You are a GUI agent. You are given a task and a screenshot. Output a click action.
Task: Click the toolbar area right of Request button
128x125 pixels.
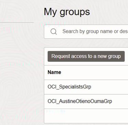pyautogui.click(x=126, y=56)
